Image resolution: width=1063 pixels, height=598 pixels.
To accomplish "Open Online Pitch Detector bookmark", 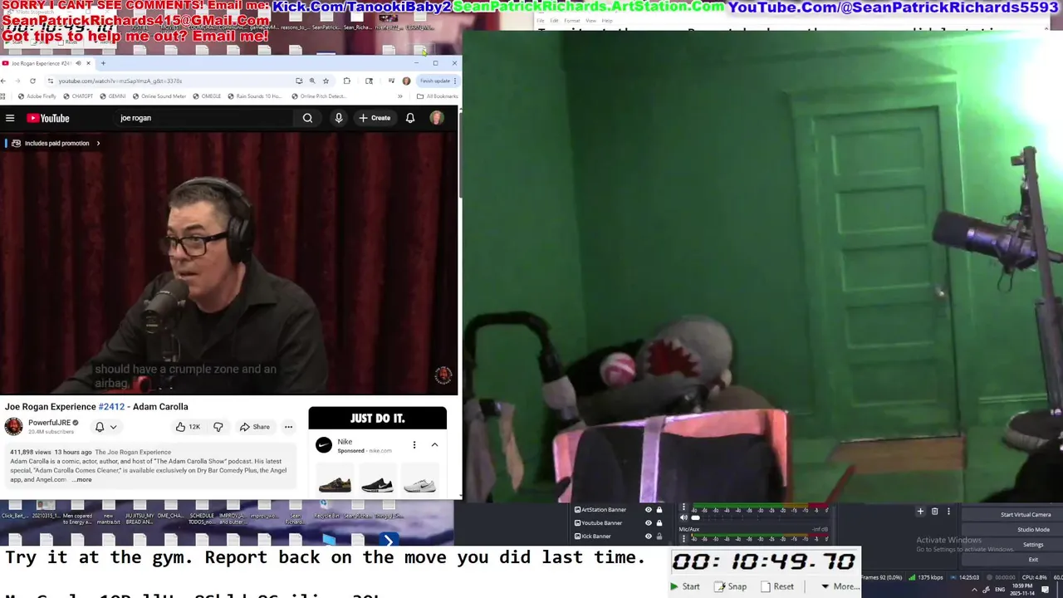I will (318, 96).
